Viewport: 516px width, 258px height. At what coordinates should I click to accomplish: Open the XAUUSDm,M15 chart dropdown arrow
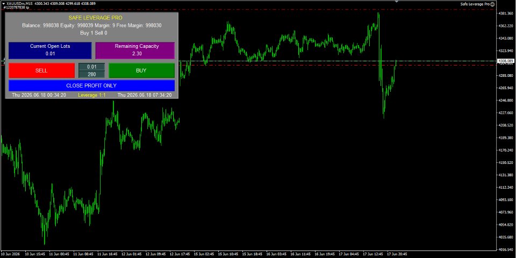(3, 3)
